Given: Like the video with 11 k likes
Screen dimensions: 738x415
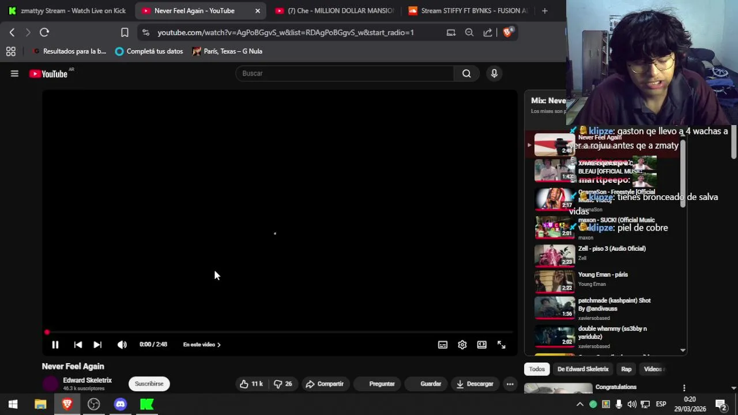Looking at the screenshot, I should pyautogui.click(x=251, y=384).
